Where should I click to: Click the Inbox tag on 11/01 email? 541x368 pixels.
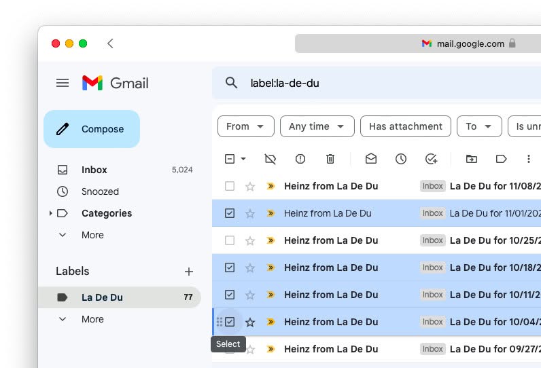(x=433, y=213)
